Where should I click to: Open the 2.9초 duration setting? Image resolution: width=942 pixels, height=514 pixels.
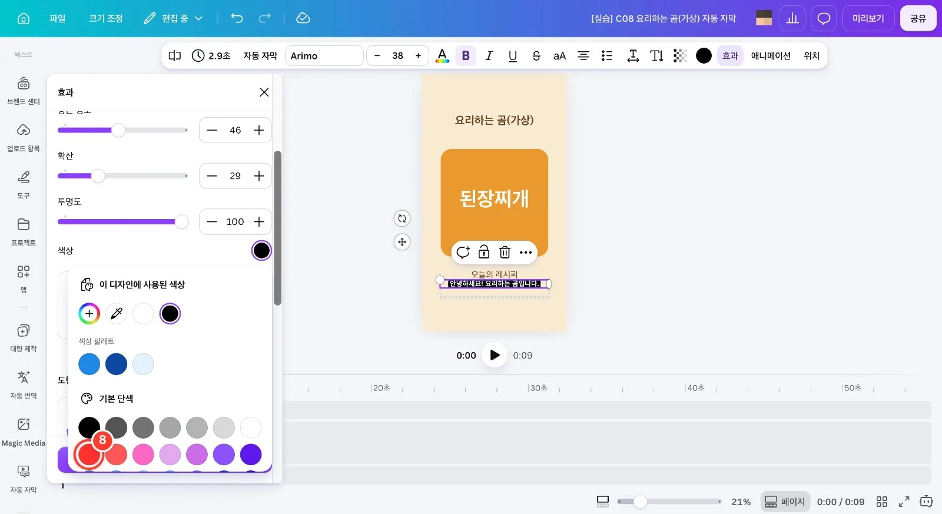click(x=211, y=56)
